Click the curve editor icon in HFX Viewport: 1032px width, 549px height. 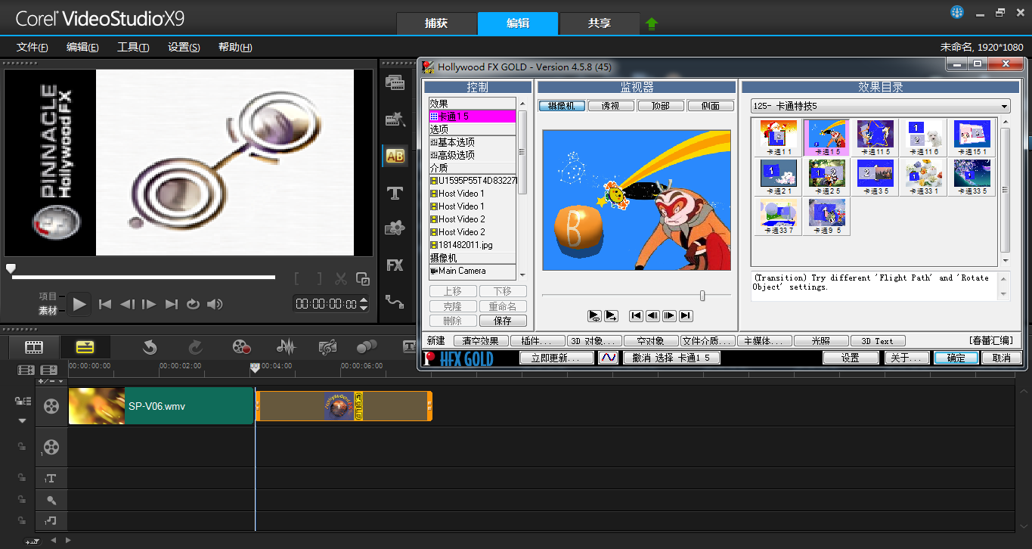coord(609,358)
